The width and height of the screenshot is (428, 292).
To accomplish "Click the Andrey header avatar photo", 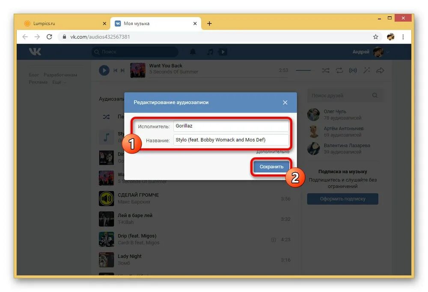I will coord(378,52).
